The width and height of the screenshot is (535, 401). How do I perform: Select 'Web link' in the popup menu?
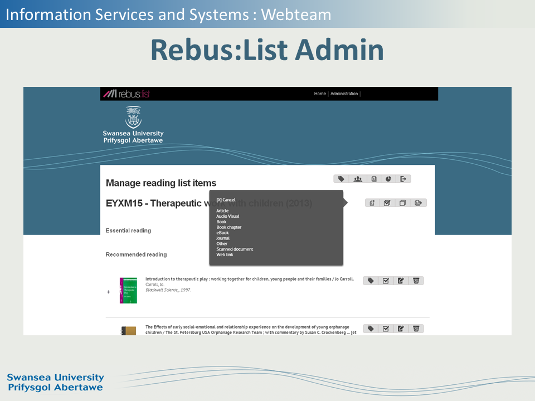coord(225,255)
